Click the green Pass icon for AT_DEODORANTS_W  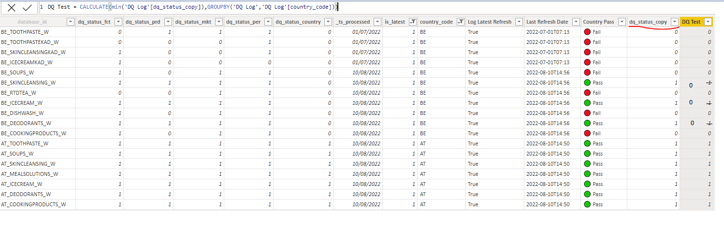point(587,194)
